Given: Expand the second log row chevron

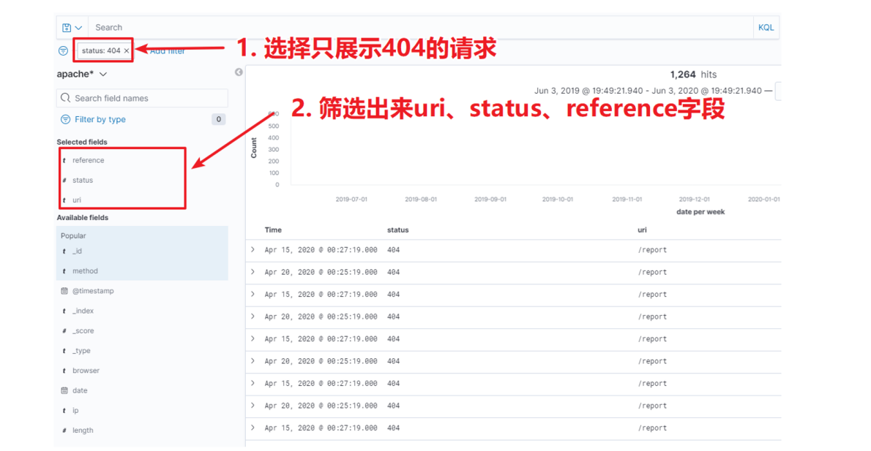Looking at the screenshot, I should coord(253,273).
